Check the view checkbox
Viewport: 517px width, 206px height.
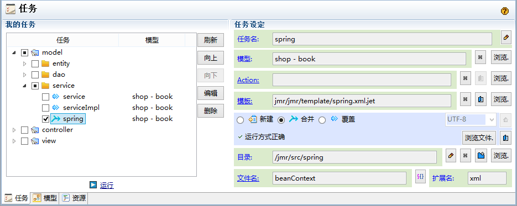pyautogui.click(x=25, y=141)
